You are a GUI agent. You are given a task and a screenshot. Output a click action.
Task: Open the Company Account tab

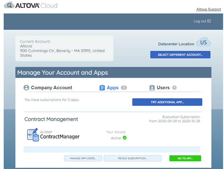pos(51,88)
